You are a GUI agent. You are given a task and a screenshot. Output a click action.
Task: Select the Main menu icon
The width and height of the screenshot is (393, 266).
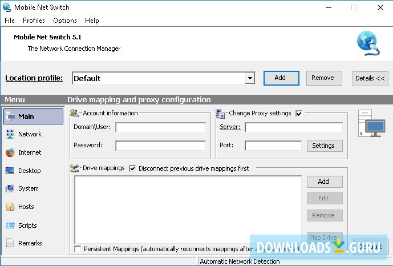point(10,116)
